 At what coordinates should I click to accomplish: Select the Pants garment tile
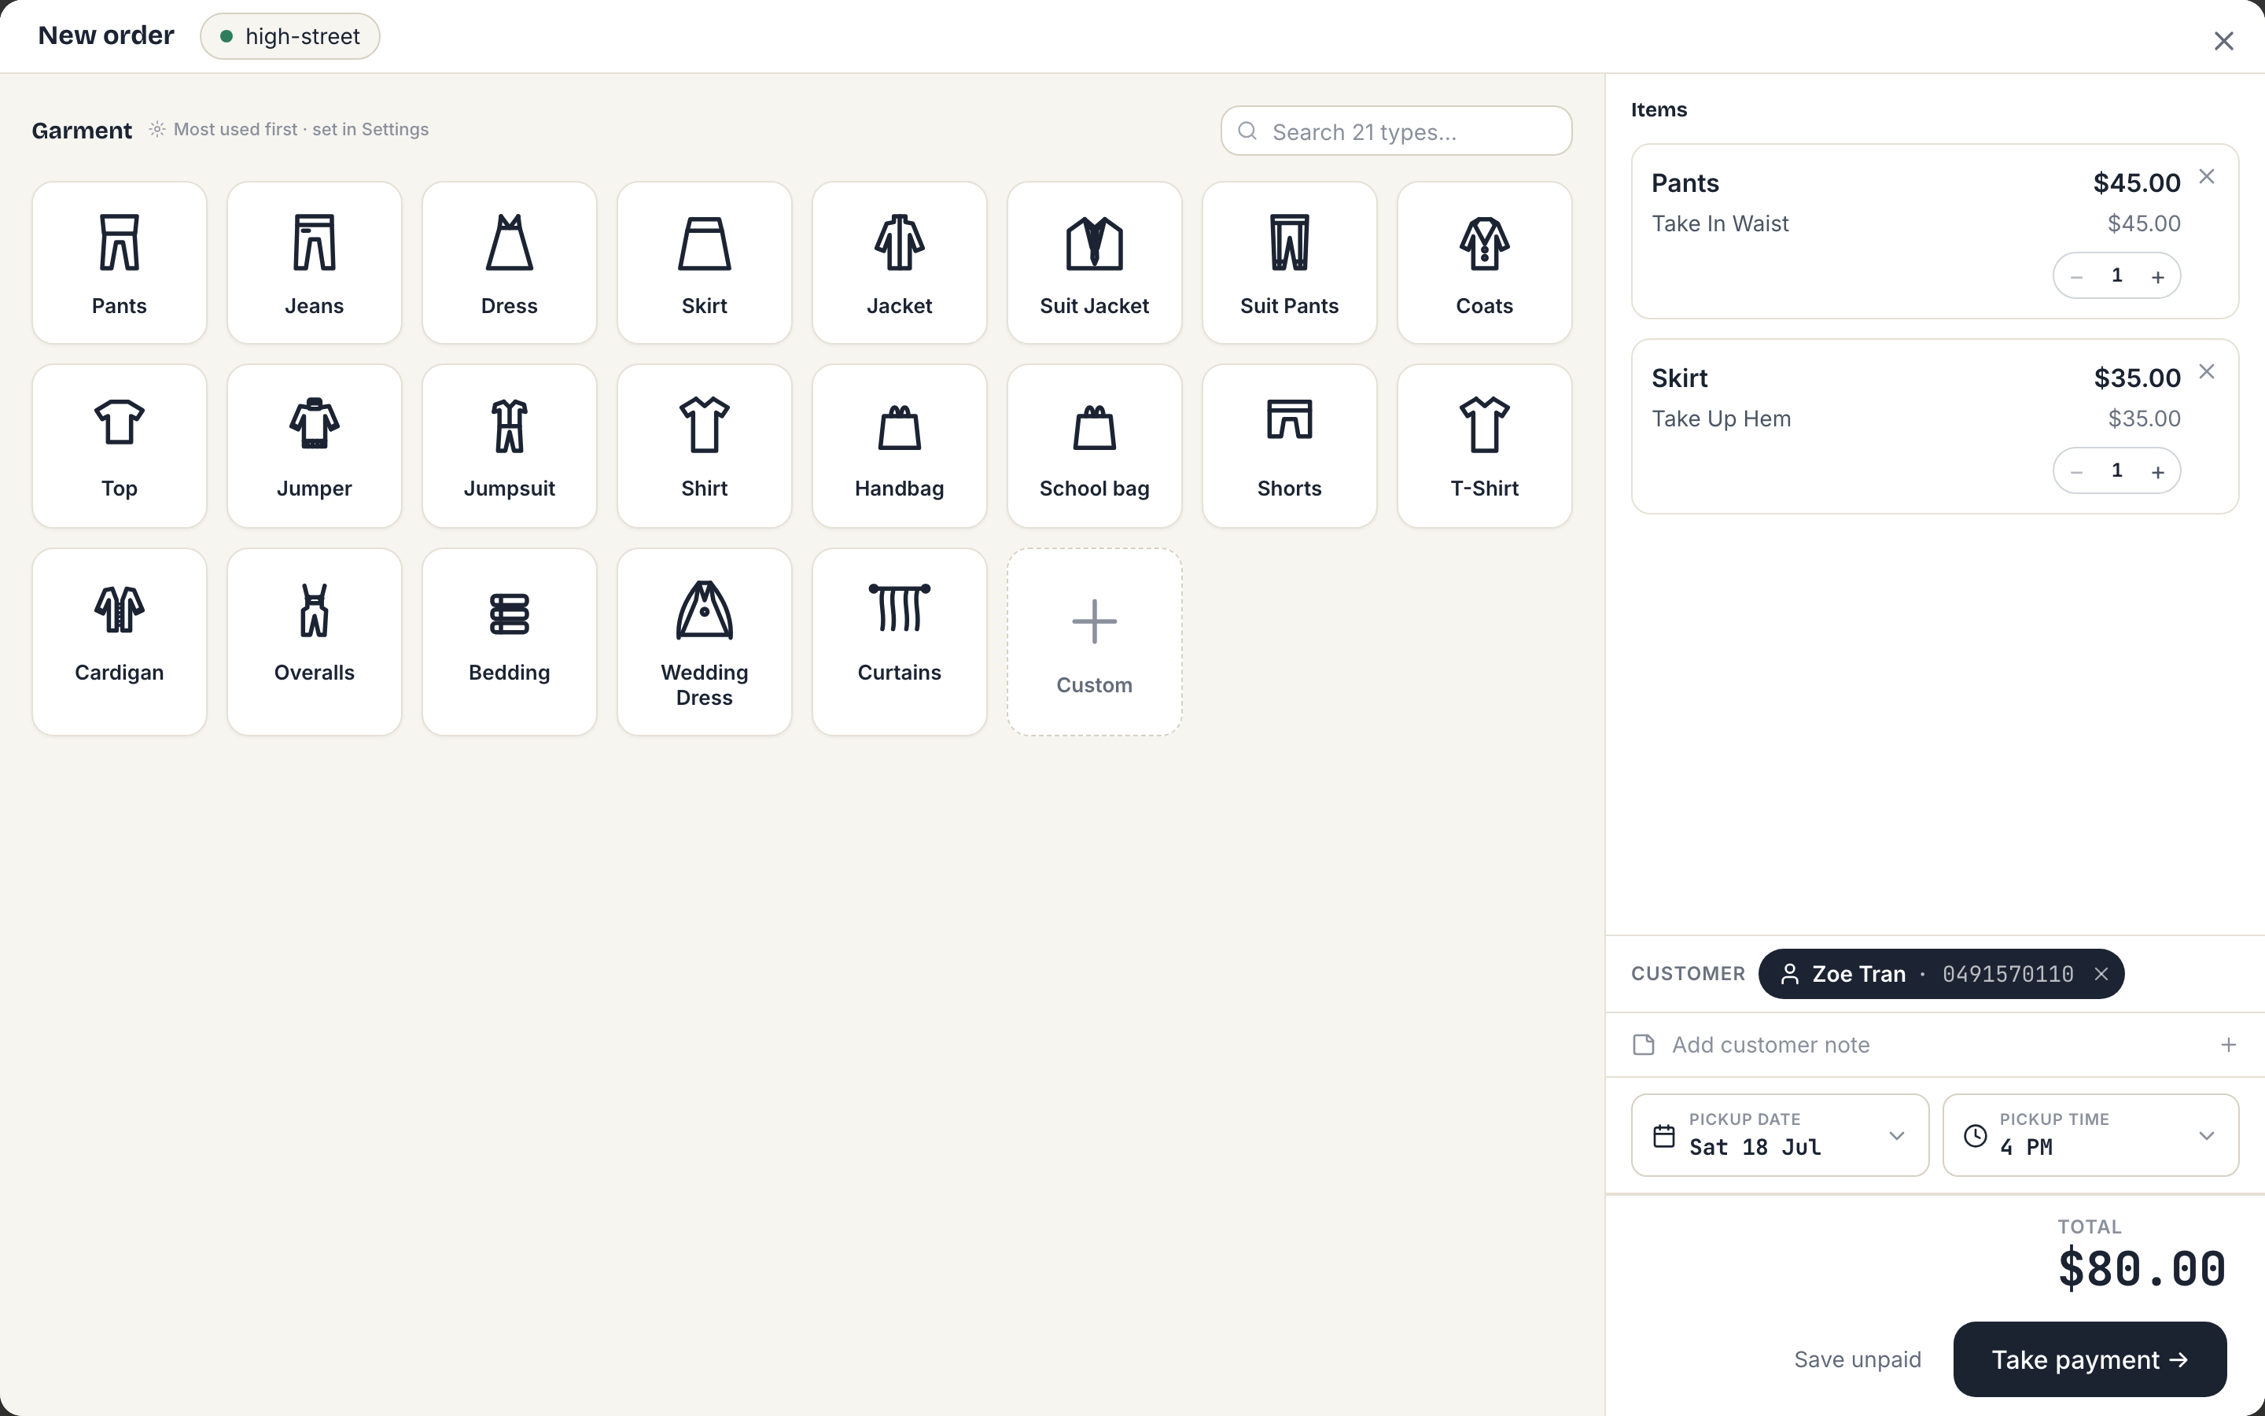[x=119, y=262]
